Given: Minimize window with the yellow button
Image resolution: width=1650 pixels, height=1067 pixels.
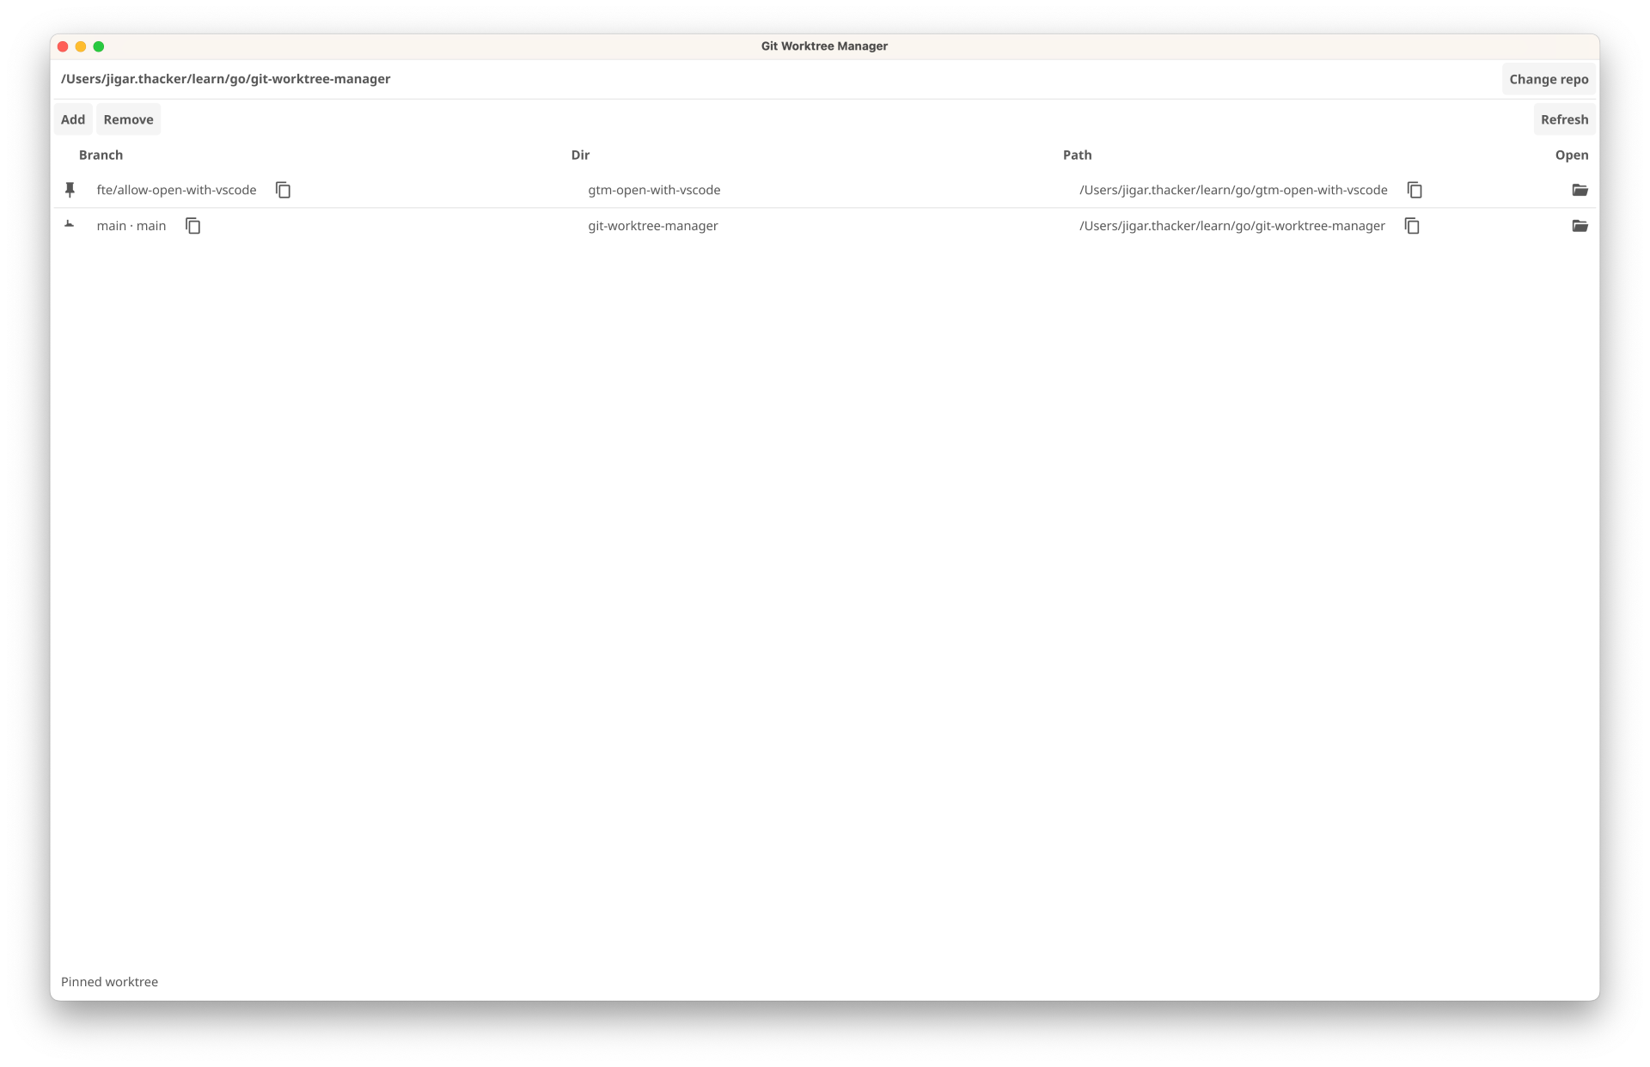Looking at the screenshot, I should pyautogui.click(x=81, y=46).
